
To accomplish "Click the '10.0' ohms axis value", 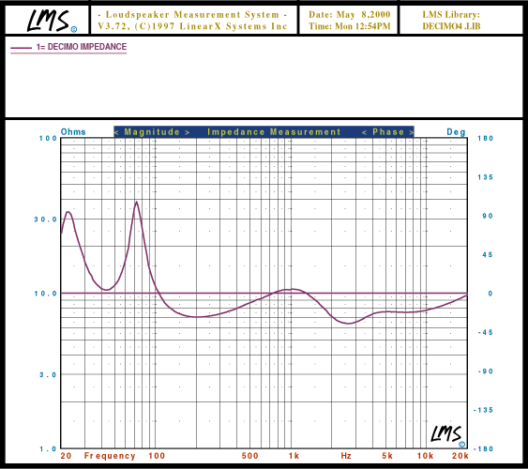I will pos(45,294).
